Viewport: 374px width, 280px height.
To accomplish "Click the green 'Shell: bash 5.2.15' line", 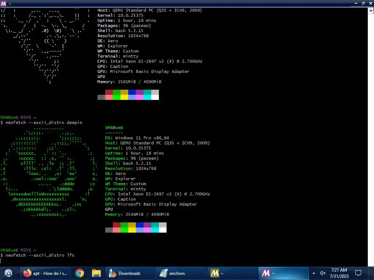I will tap(128, 163).
